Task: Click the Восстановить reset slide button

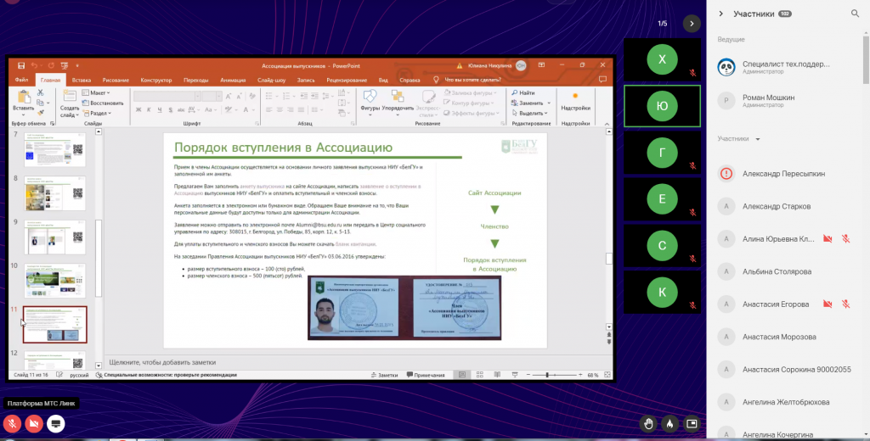Action: click(103, 103)
